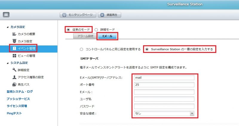Select コントロールパネルと同じ設定を使用する option
This screenshot has height=126, width=239.
pos(82,49)
